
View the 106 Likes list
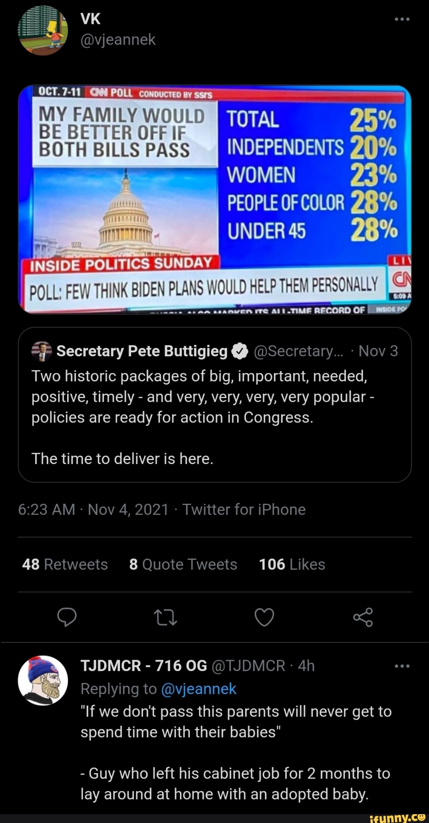[292, 564]
